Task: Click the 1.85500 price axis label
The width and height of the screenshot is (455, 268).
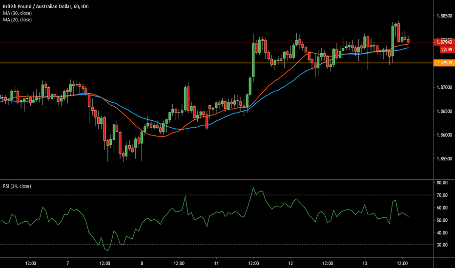Action: pyautogui.click(x=444, y=159)
